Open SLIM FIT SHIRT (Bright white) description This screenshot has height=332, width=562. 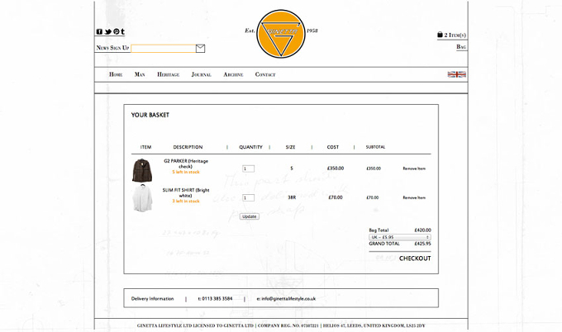point(186,192)
